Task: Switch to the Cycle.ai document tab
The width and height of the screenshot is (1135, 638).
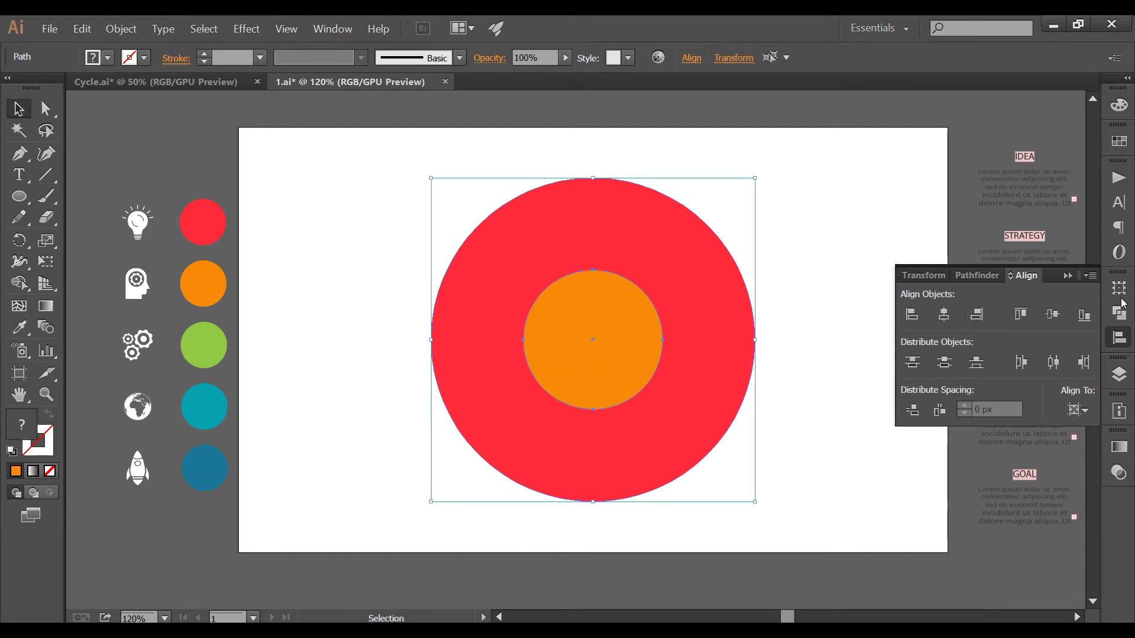Action: [x=156, y=82]
